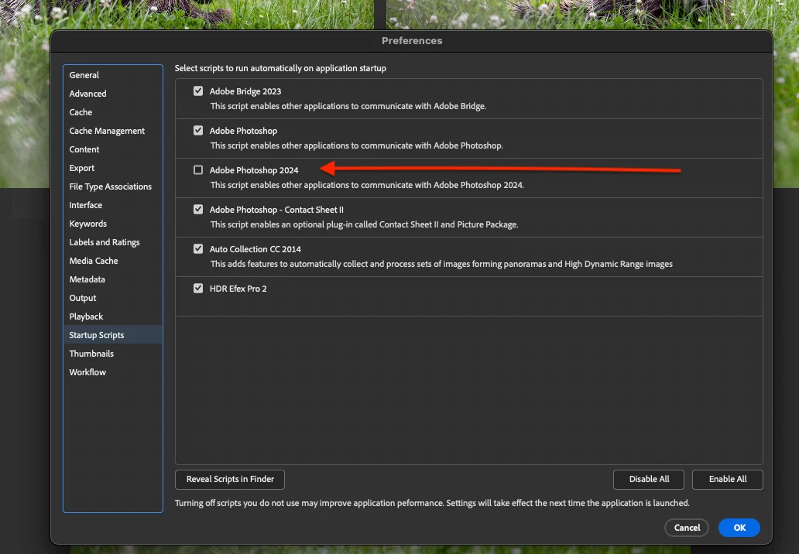Click the Adobe Photoshop - Contact Sheet II label
The image size is (799, 554).
[276, 209]
